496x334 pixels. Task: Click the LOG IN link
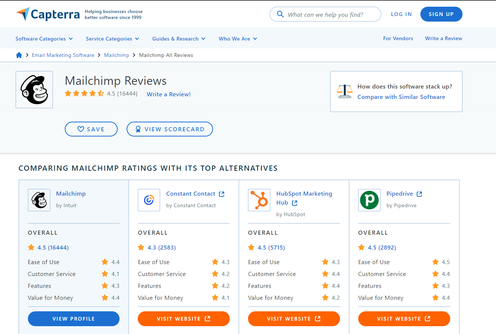point(401,14)
